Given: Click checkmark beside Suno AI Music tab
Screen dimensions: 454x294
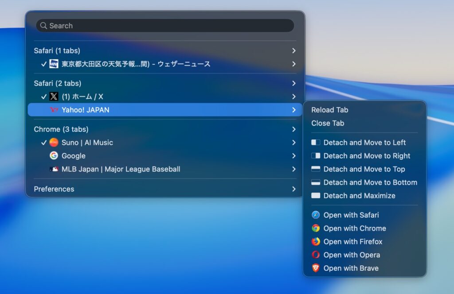Looking at the screenshot, I should point(43,143).
